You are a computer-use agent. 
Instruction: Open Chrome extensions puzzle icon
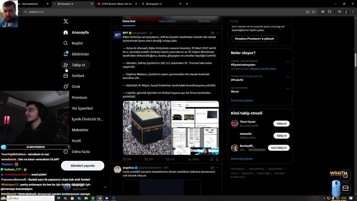(330, 12)
